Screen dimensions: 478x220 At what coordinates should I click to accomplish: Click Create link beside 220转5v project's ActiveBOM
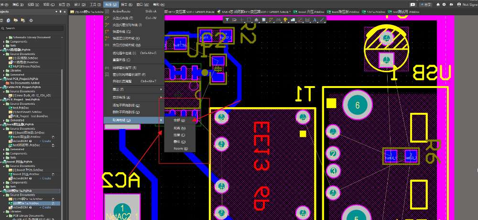[45, 207]
